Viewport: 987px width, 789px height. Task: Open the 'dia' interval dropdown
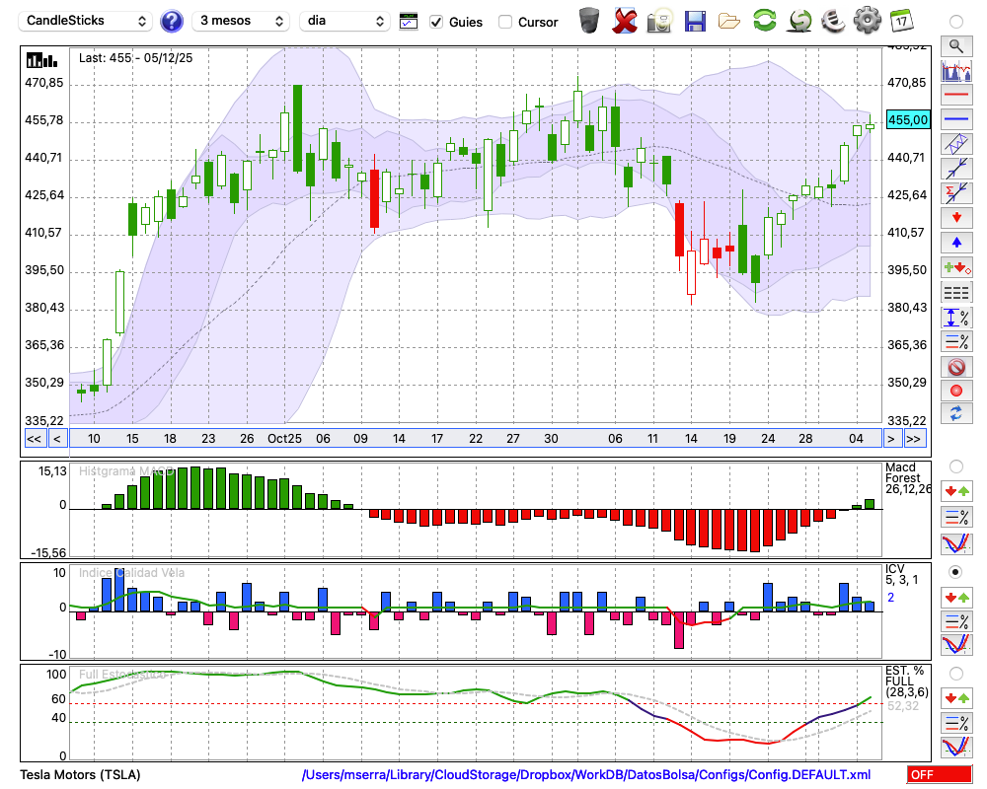[x=344, y=21]
